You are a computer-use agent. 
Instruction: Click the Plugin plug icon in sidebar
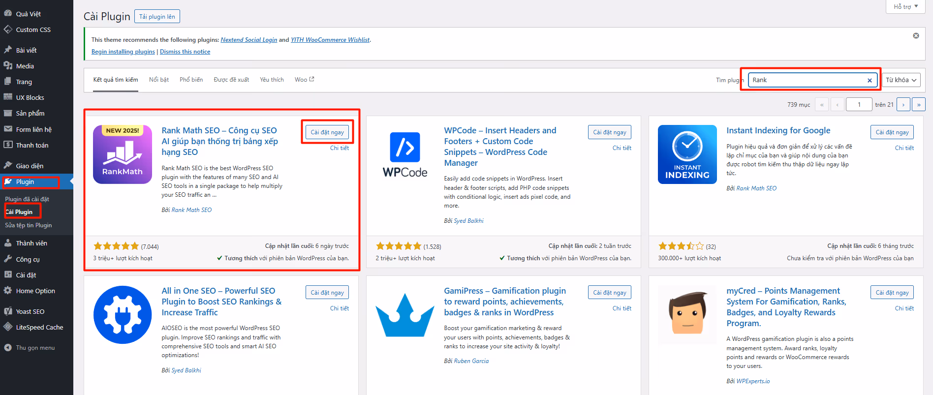8,182
